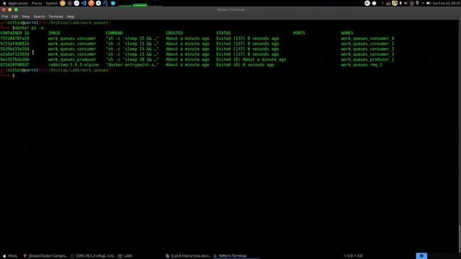
Task: Click the STATUS column header
Action: [x=223, y=33]
